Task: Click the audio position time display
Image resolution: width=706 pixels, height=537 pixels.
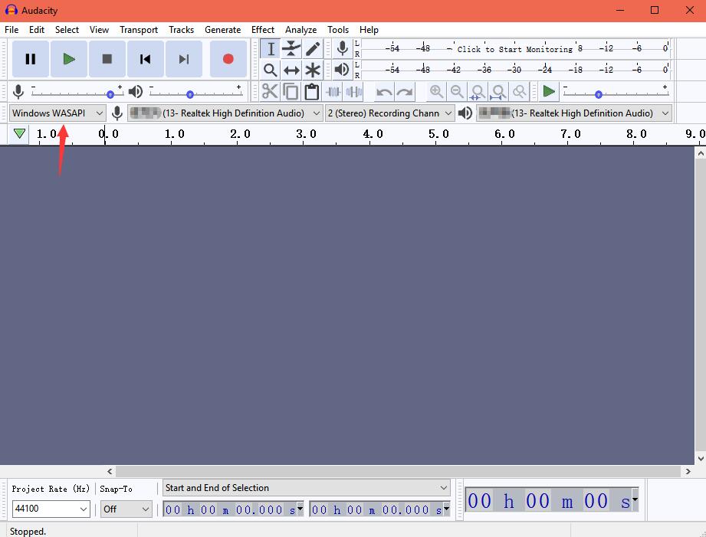Action: [552, 500]
